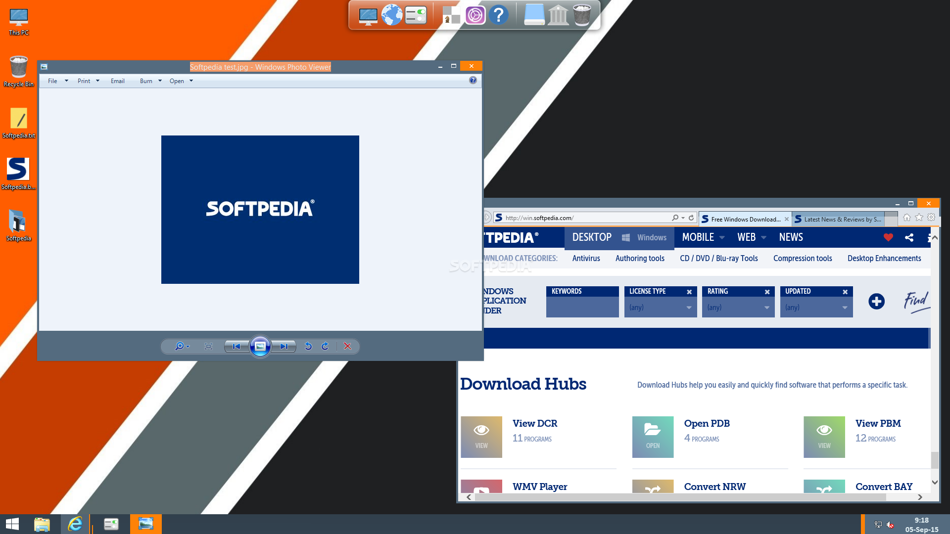Remove the UPDATED filter with X
Viewport: 950px width, 534px height.
pyautogui.click(x=845, y=292)
